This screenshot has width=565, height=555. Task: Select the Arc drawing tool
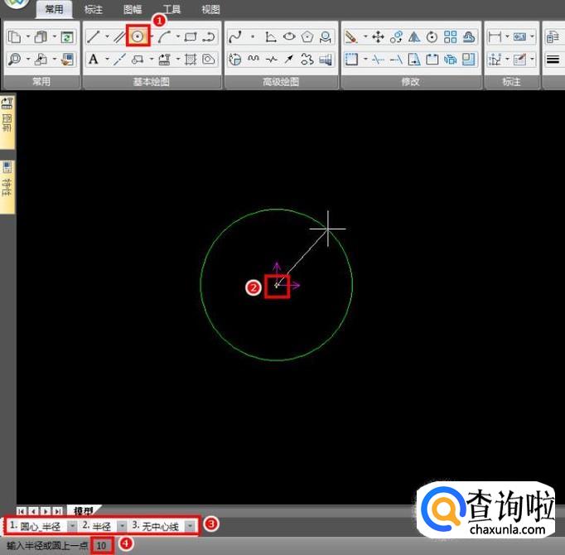point(164,36)
